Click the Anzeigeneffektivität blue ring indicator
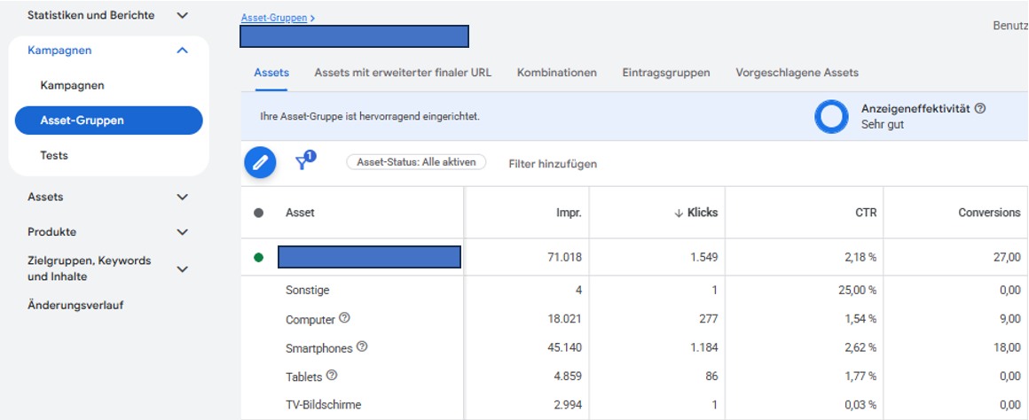 click(x=831, y=117)
